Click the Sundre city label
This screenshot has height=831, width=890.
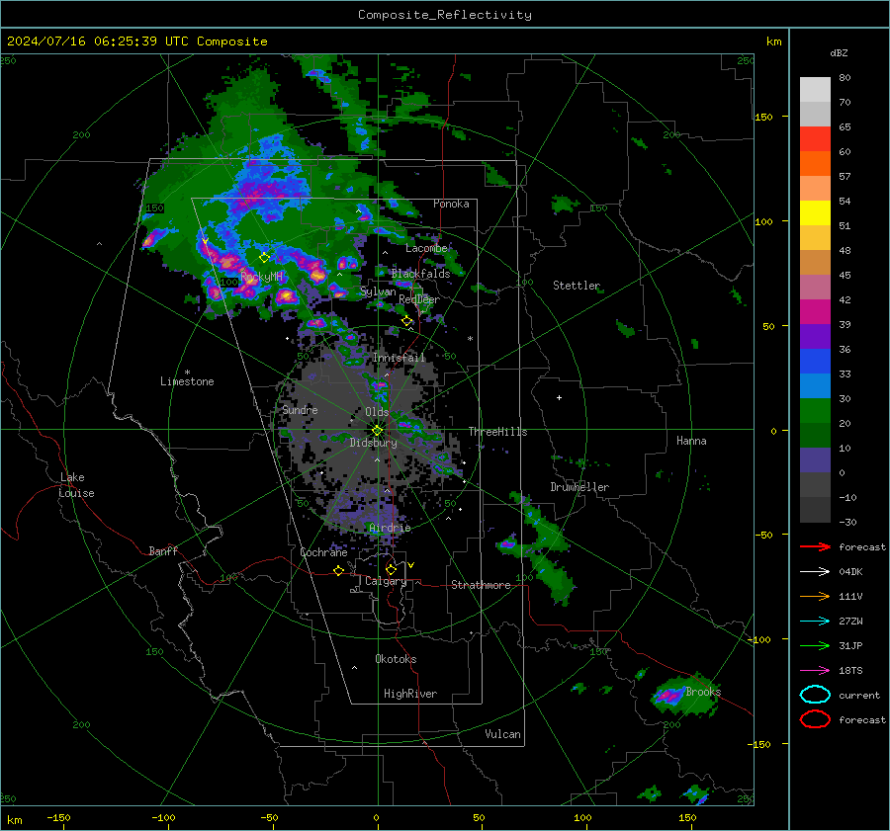pyautogui.click(x=300, y=409)
